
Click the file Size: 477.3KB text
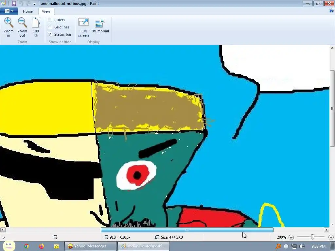tap(172, 237)
